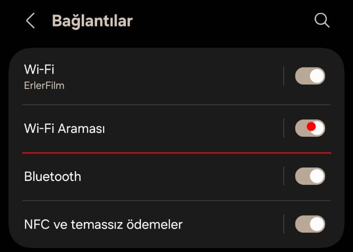This screenshot has width=353, height=252.
Task: Open the Wi-Fi settings entry
Action: pos(39,70)
